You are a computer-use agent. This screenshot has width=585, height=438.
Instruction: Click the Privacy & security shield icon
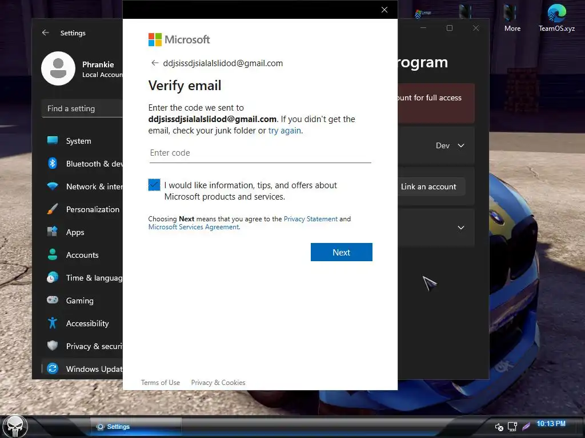(x=53, y=346)
